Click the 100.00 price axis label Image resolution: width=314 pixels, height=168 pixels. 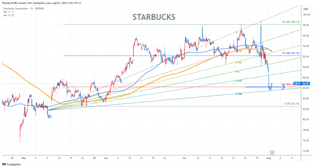click(305, 14)
